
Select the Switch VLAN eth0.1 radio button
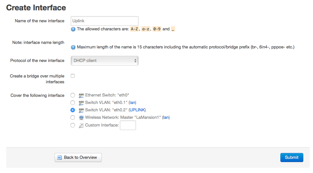[73, 103]
